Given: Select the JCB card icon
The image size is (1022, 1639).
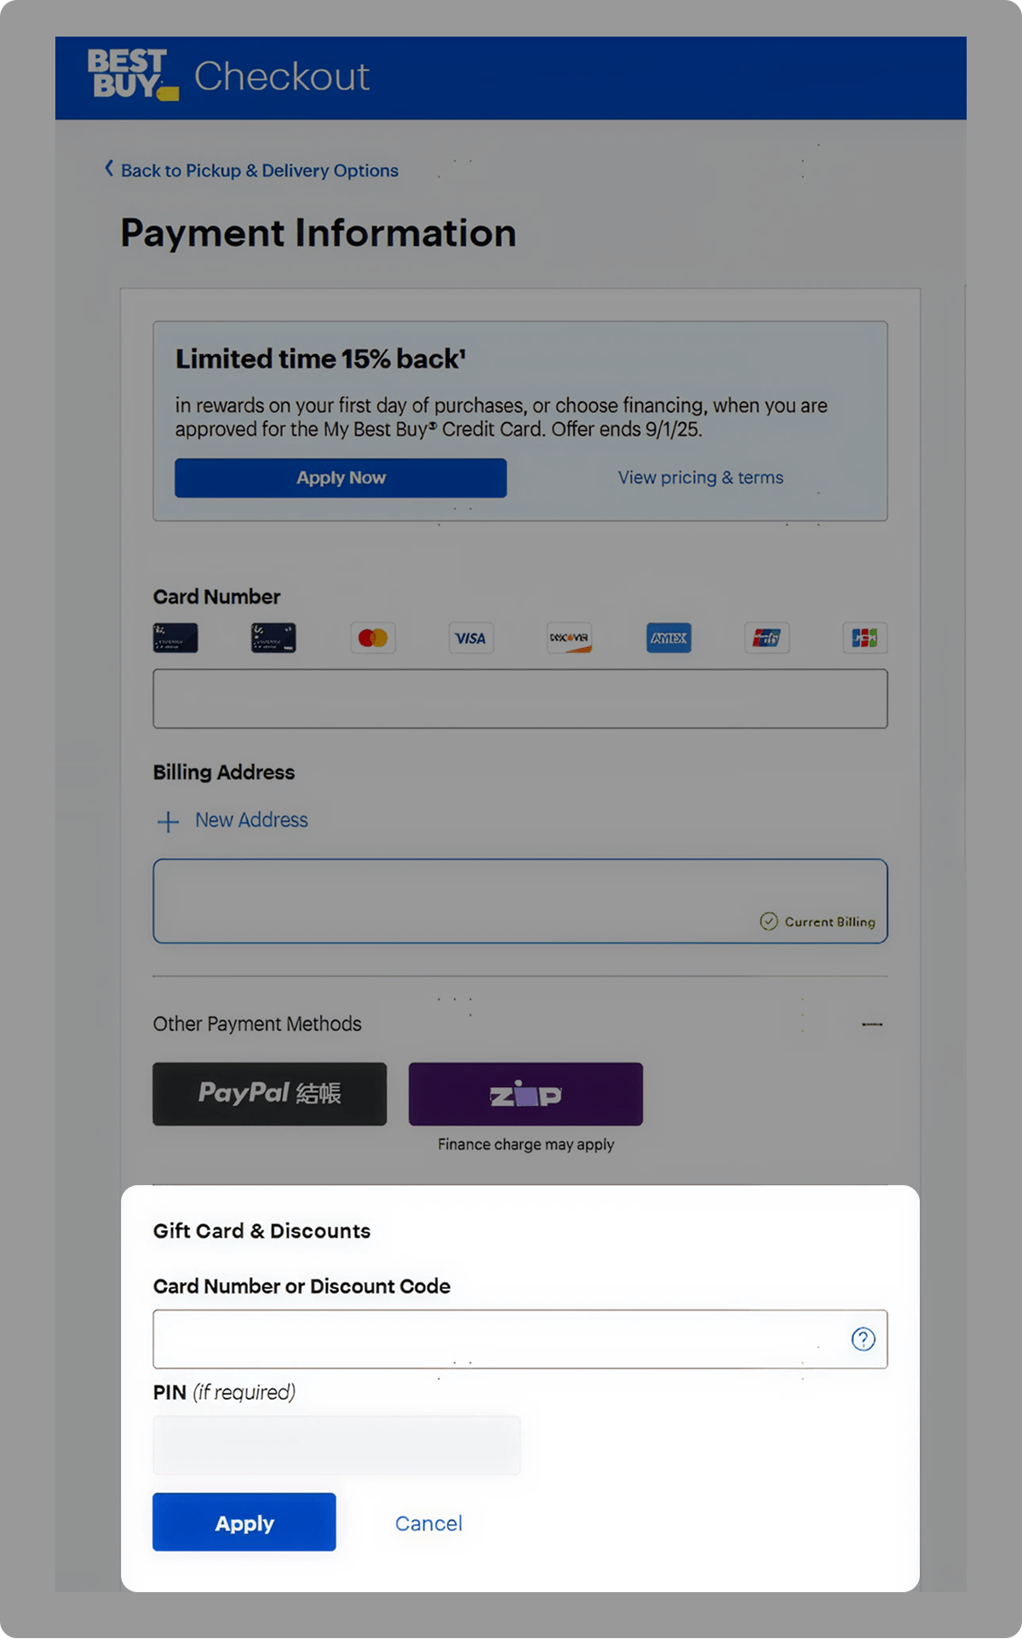Looking at the screenshot, I should (x=865, y=638).
